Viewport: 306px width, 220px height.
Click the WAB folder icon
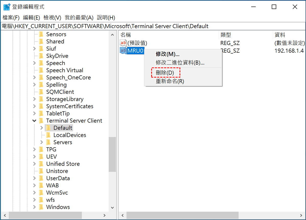(x=41, y=185)
